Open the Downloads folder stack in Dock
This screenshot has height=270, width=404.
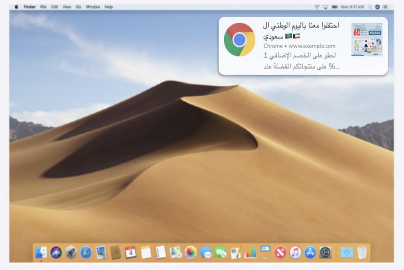(347, 252)
